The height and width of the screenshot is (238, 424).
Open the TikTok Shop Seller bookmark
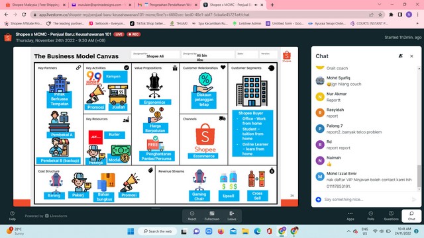148,24
